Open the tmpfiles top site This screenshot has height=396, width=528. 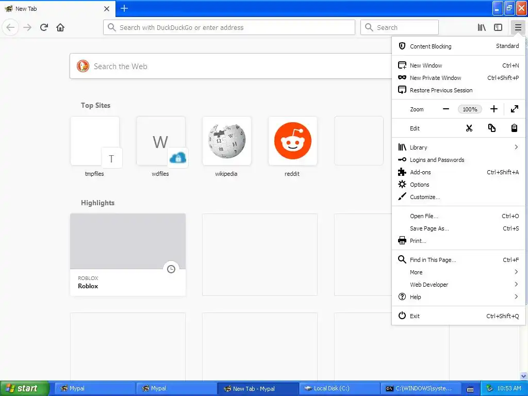click(x=95, y=147)
